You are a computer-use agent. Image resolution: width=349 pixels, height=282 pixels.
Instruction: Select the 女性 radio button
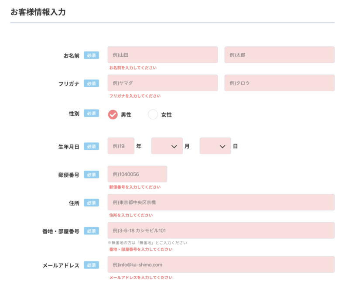click(153, 114)
